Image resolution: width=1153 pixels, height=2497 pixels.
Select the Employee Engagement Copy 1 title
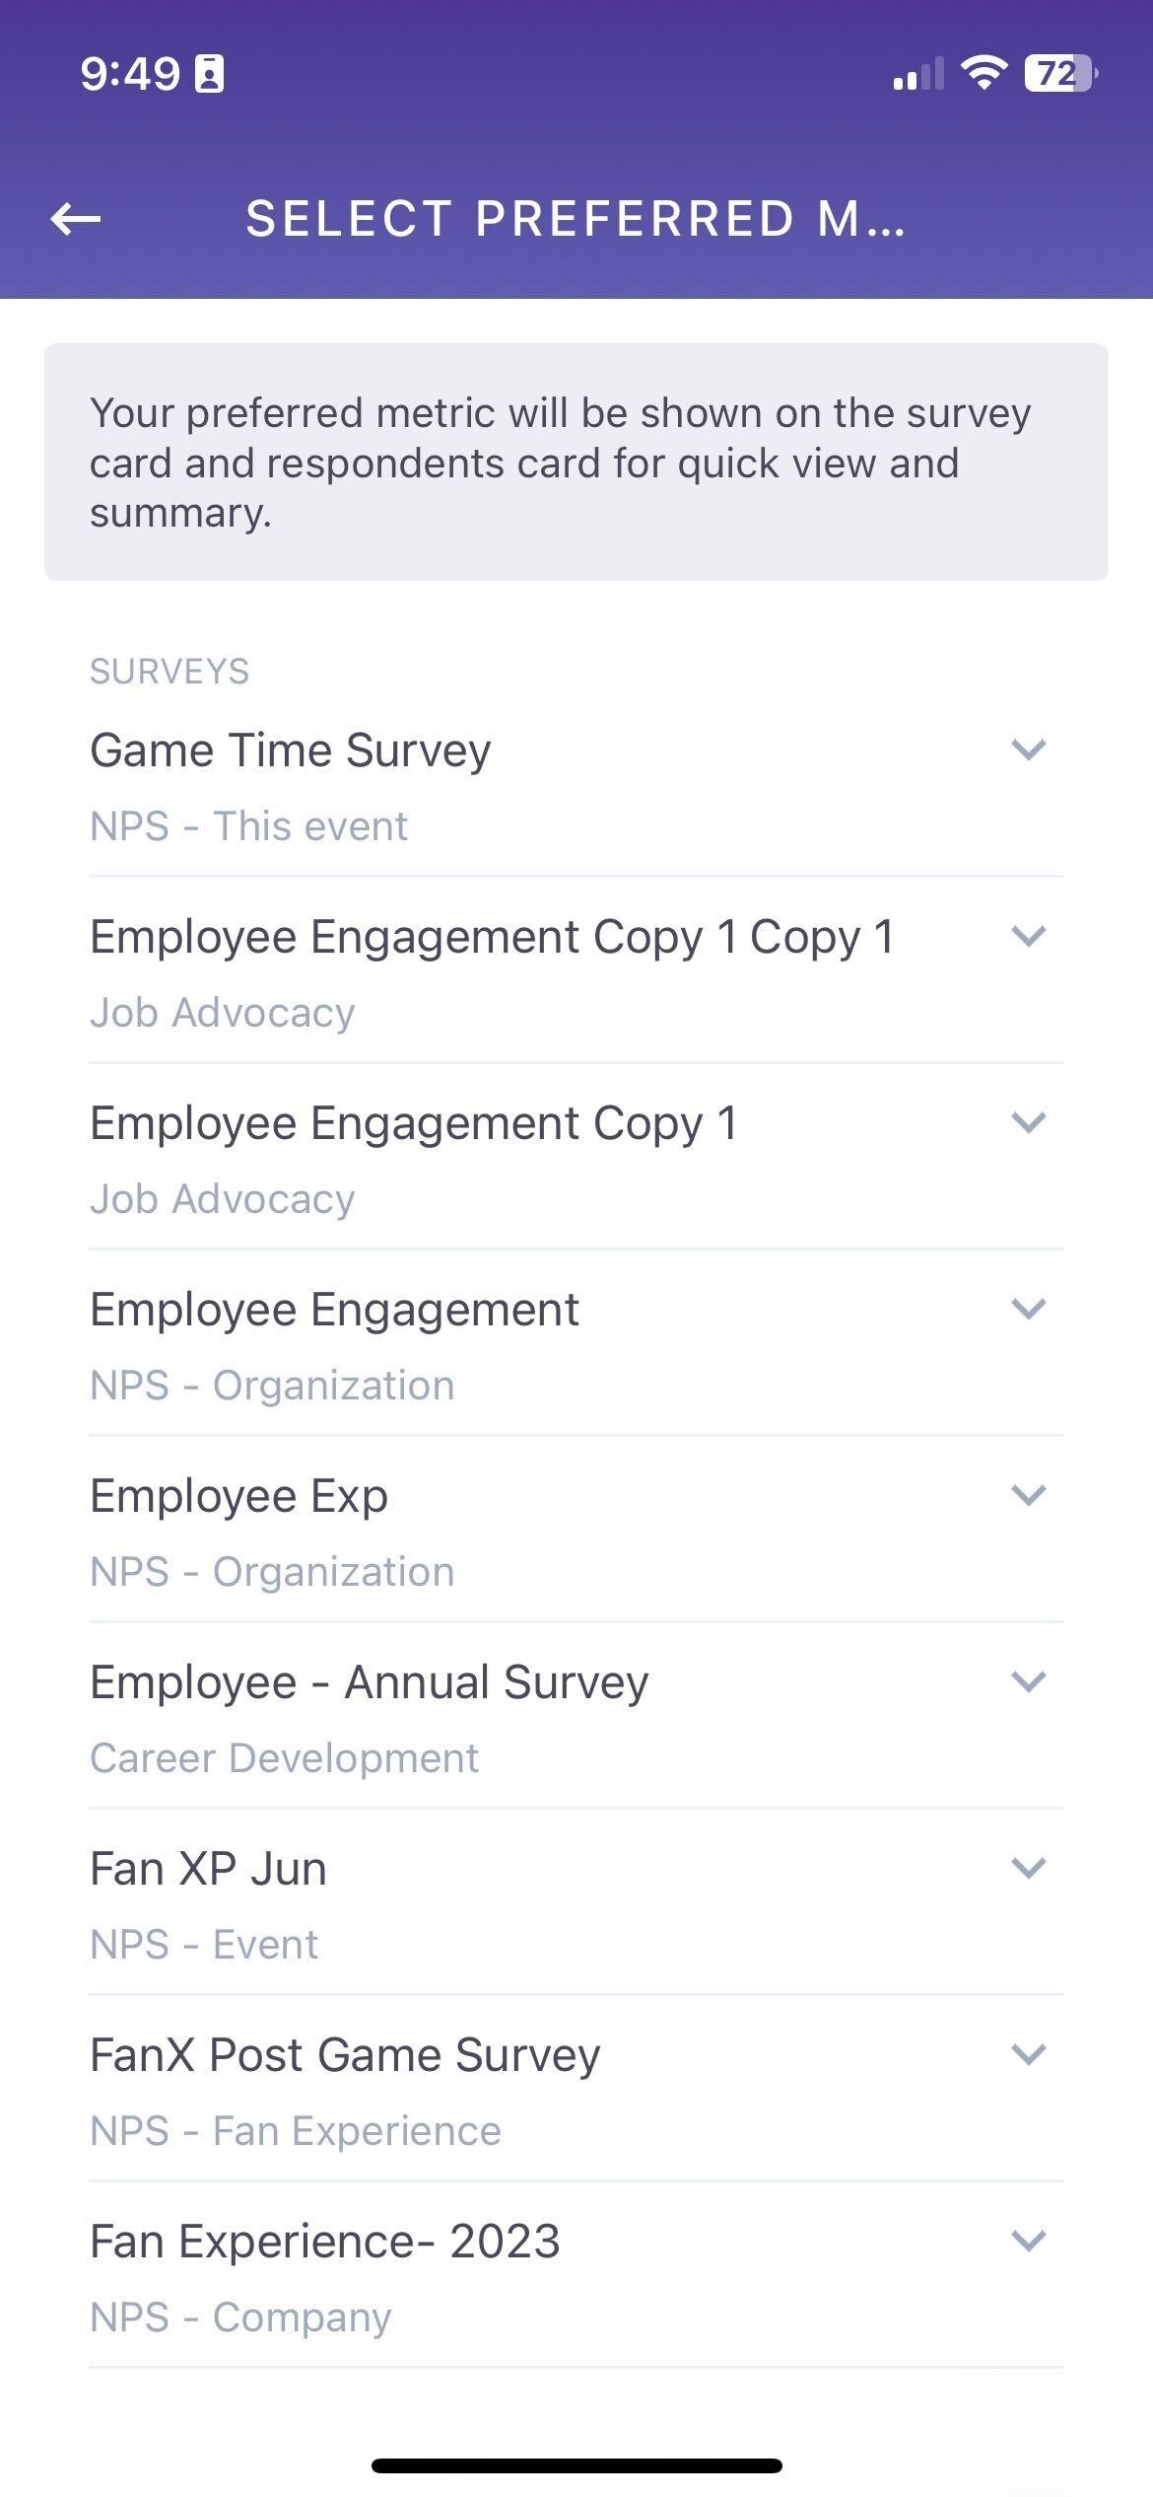coord(414,1123)
